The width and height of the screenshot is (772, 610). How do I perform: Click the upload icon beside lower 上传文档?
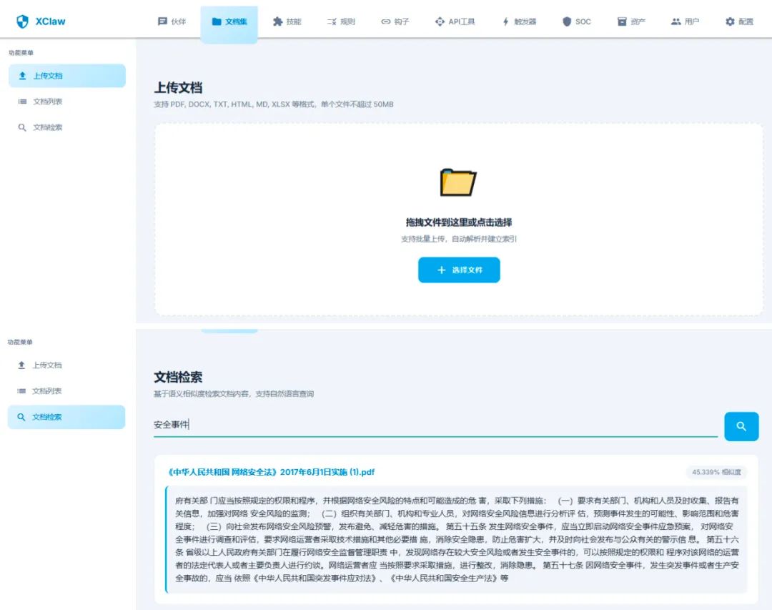tap(21, 365)
